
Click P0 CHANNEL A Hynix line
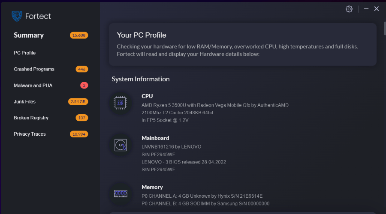pyautogui.click(x=202, y=196)
